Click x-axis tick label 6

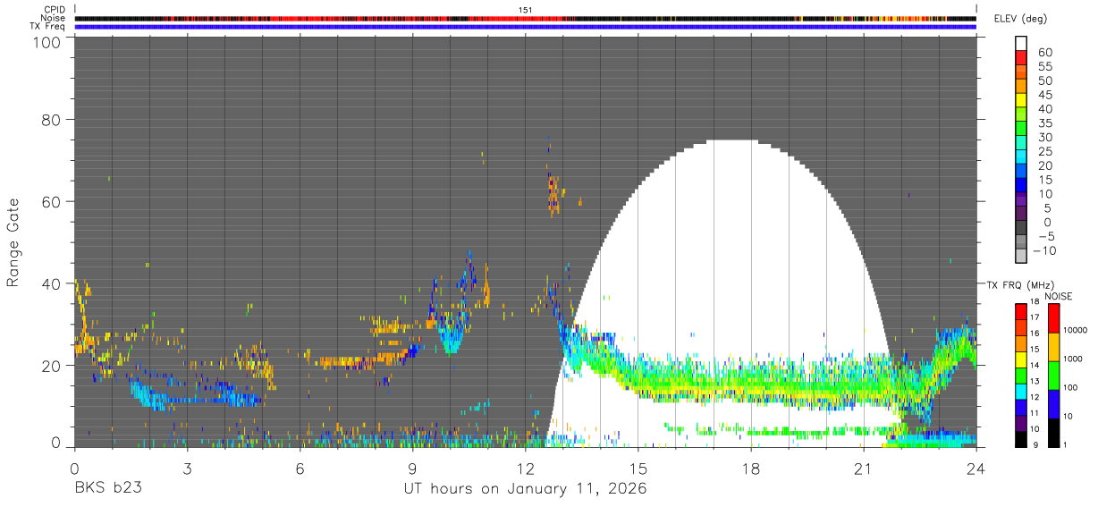pyautogui.click(x=300, y=468)
